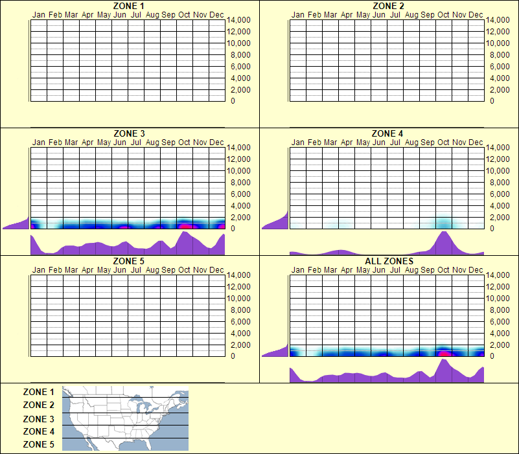The width and height of the screenshot is (519, 454).
Task: Click the ZONE 4 chart title
Action: coord(387,133)
